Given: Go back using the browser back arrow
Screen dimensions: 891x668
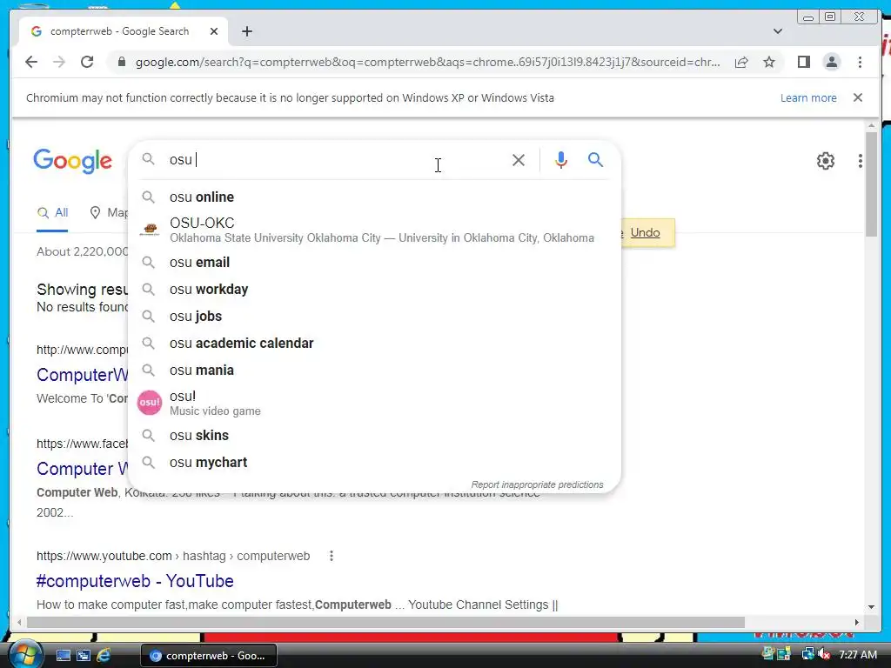Looking at the screenshot, I should [31, 62].
